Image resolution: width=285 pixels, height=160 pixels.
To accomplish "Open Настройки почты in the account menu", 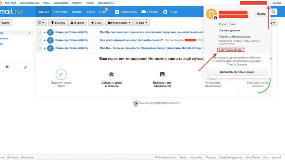I will (x=230, y=50).
